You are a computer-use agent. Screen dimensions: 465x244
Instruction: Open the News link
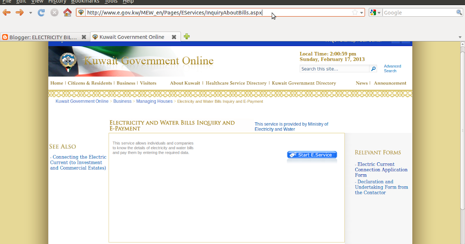pos(362,83)
